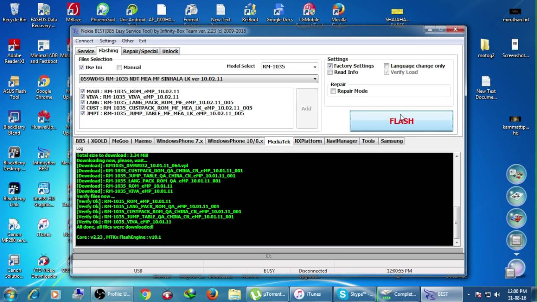Enable Language change only checkbox
The height and width of the screenshot is (302, 537).
tap(387, 66)
